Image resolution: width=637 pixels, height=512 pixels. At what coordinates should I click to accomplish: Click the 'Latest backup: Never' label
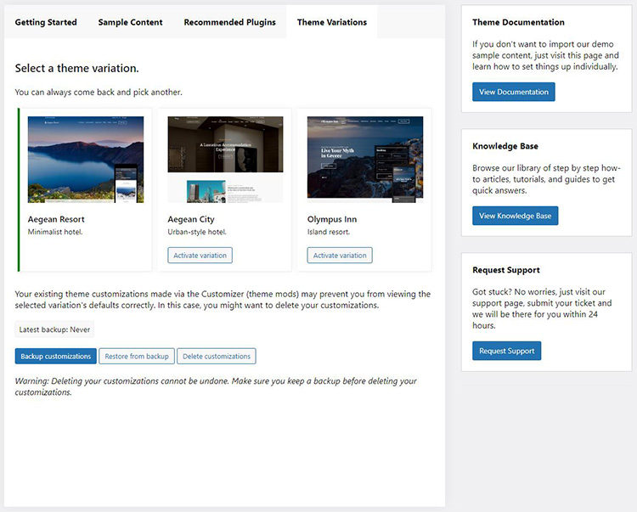click(54, 329)
